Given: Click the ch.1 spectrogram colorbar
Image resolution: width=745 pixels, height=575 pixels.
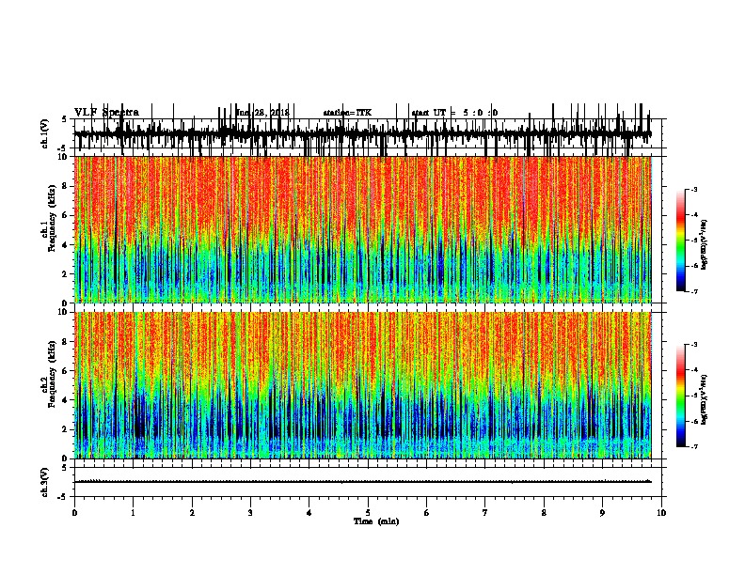Looking at the screenshot, I should tap(681, 241).
